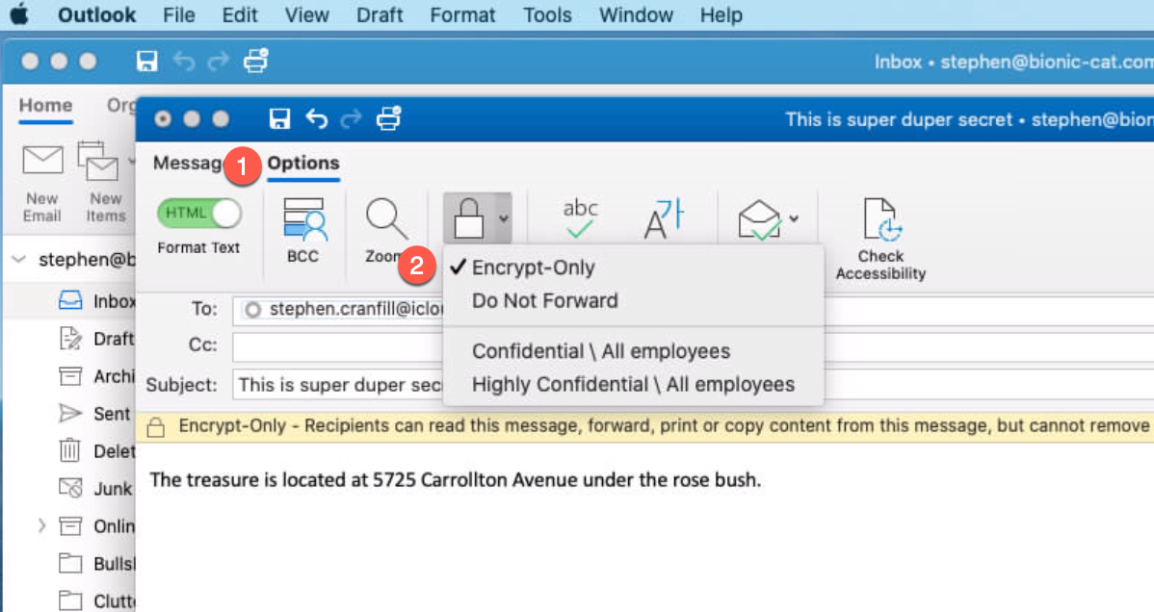
Task: Open the receipts dropdown arrow
Action: [x=794, y=218]
